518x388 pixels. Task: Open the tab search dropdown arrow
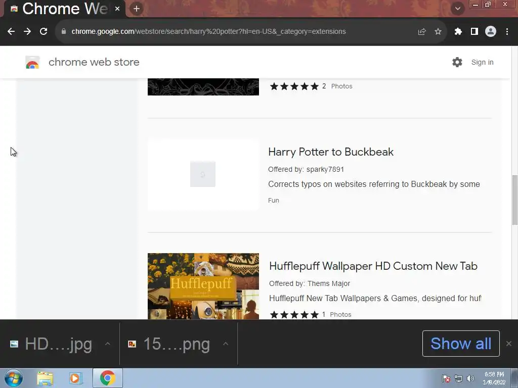(458, 9)
